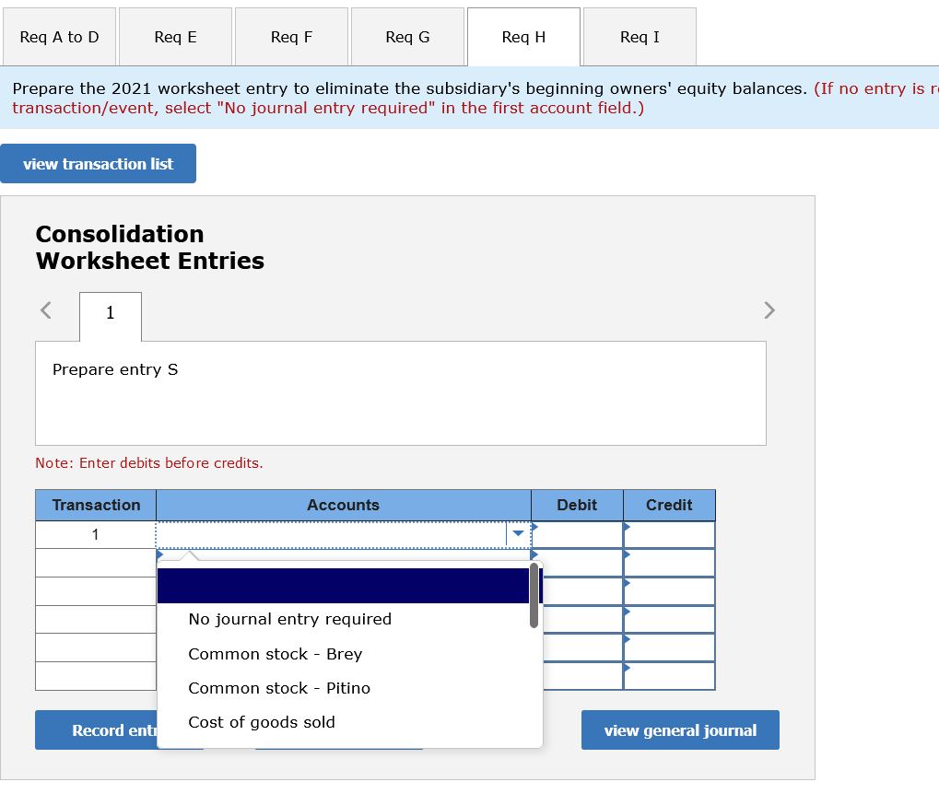Click the account input field in row 1
Screen dimensions: 939x805
(x=331, y=534)
